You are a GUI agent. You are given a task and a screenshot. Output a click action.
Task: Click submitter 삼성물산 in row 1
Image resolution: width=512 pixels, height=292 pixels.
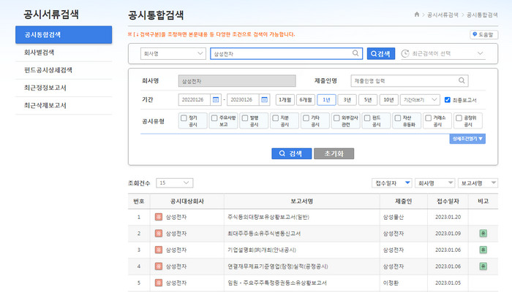click(394, 217)
